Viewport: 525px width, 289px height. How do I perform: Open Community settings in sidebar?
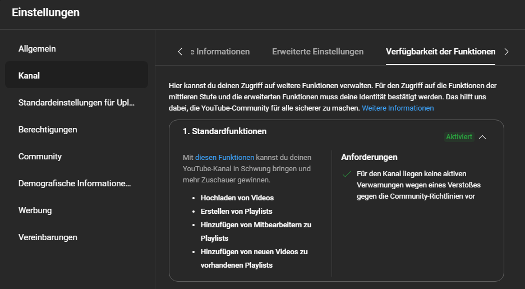pos(40,157)
